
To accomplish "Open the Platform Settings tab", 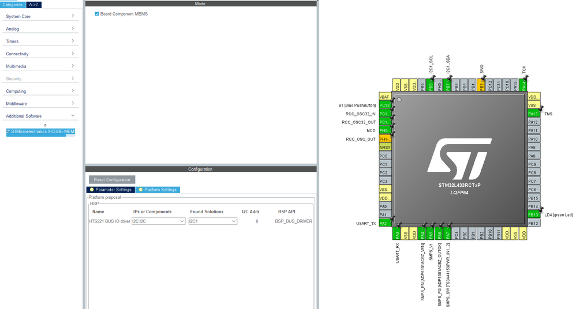I will (158, 190).
